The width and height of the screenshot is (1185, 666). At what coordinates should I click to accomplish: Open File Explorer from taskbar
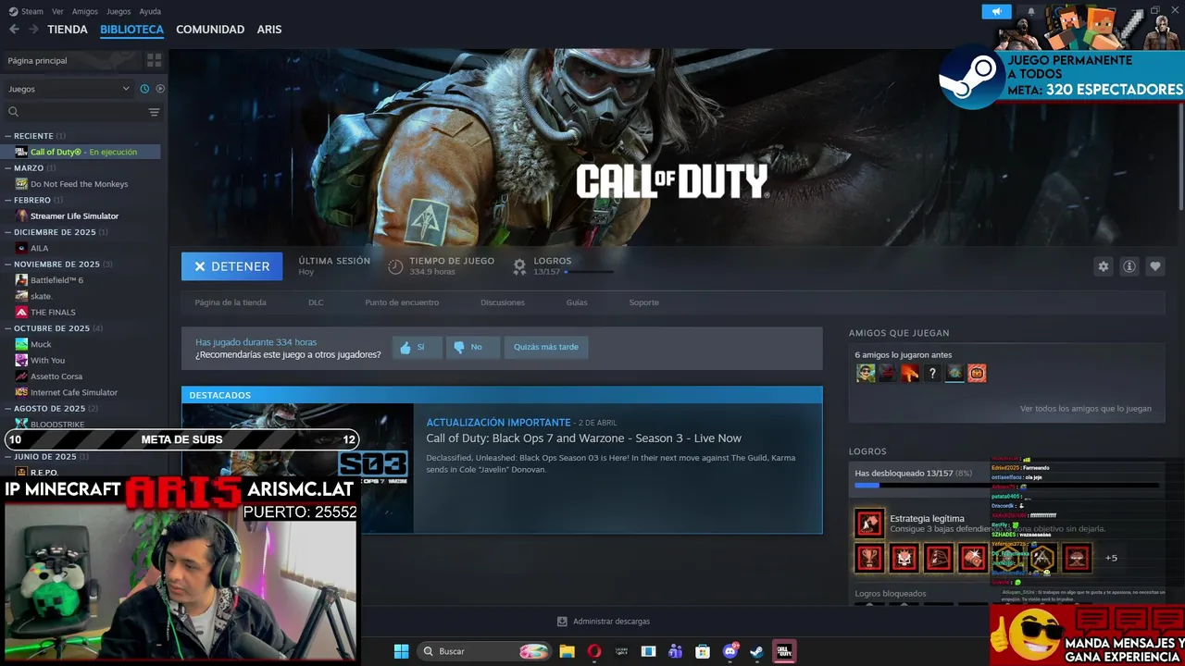tap(567, 651)
